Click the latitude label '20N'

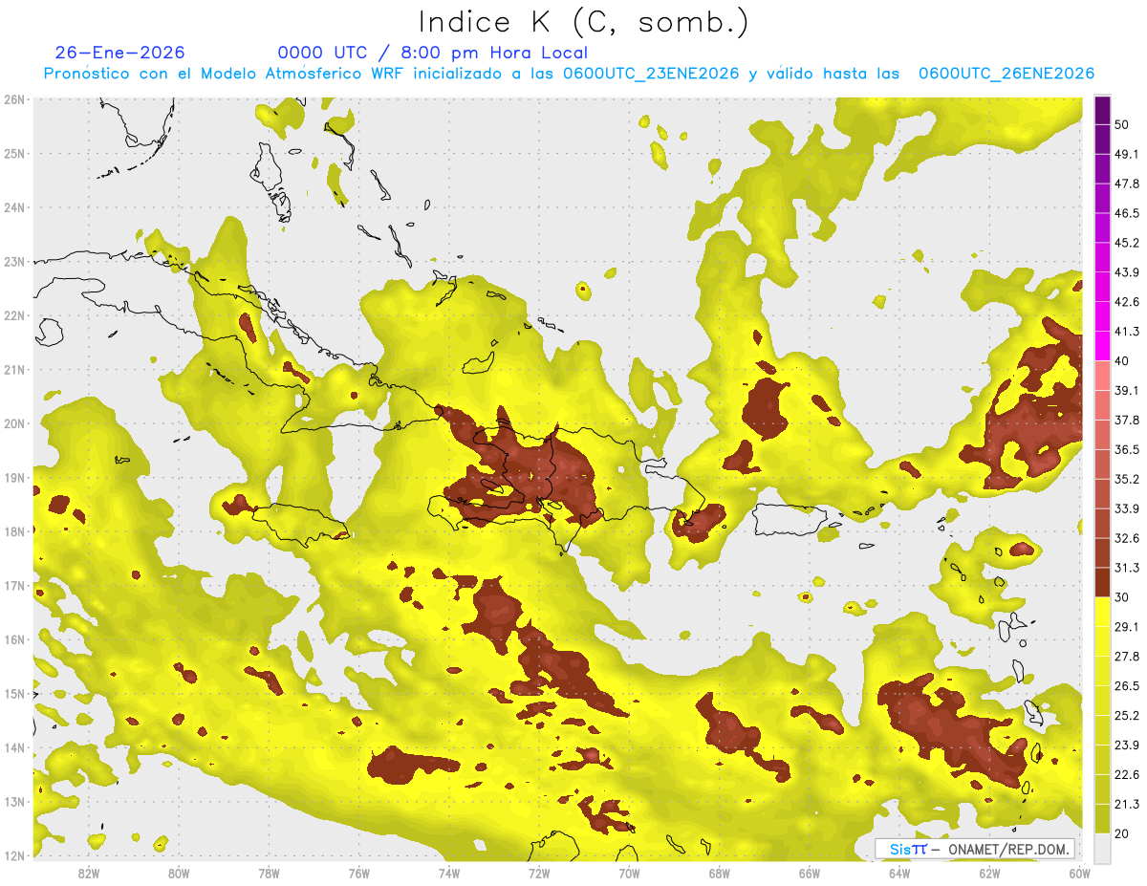tap(13, 423)
